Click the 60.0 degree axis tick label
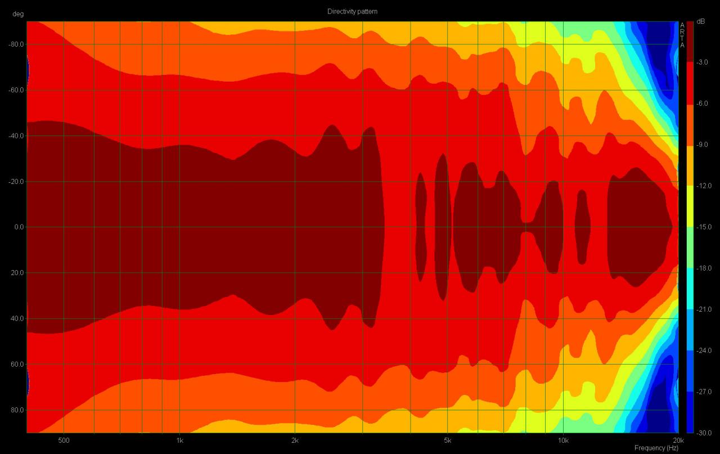The width and height of the screenshot is (720, 454). (17, 365)
